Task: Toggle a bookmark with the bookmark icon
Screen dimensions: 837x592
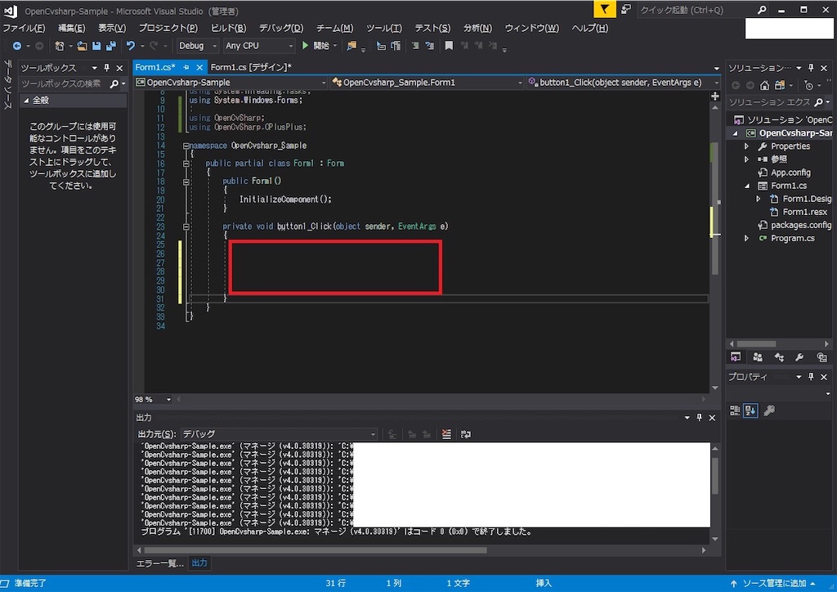Action: tap(449, 46)
